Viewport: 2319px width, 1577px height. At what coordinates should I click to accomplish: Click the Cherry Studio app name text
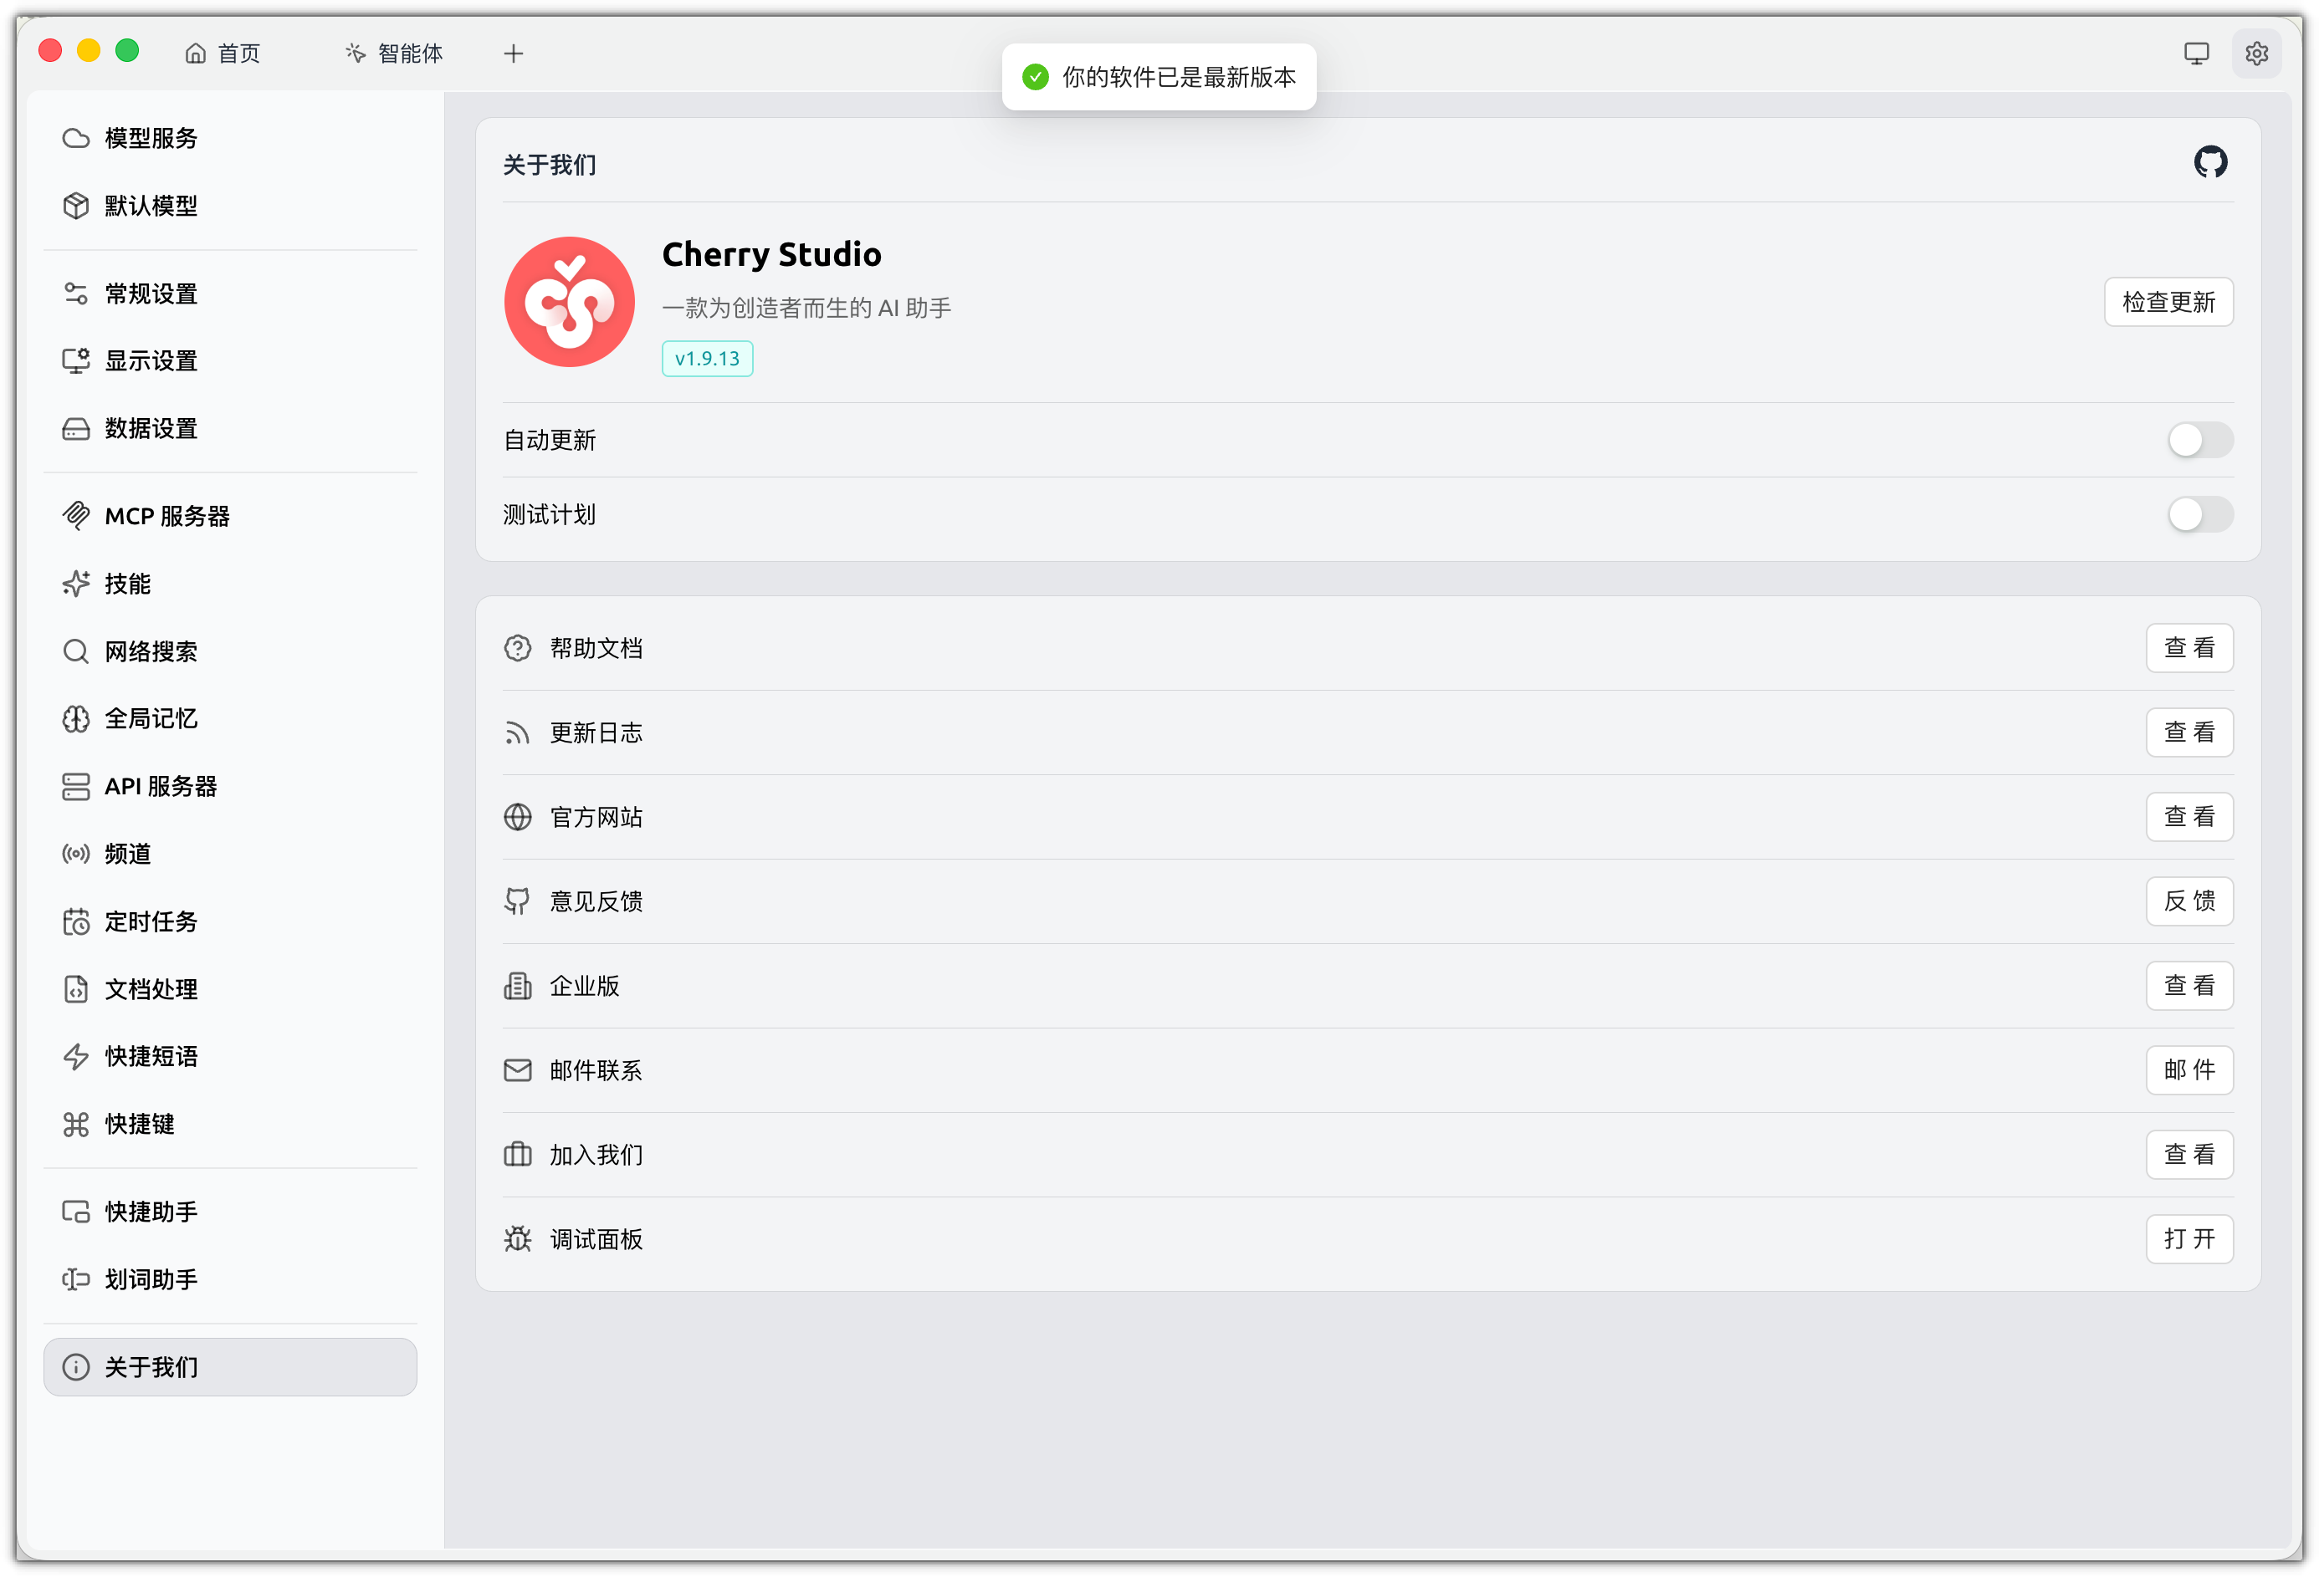coord(771,254)
